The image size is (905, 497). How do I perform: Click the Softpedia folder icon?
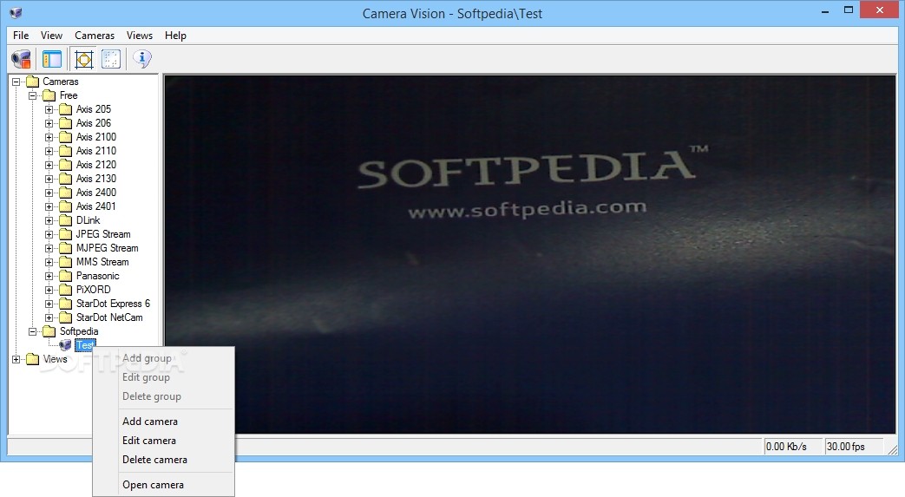point(49,331)
